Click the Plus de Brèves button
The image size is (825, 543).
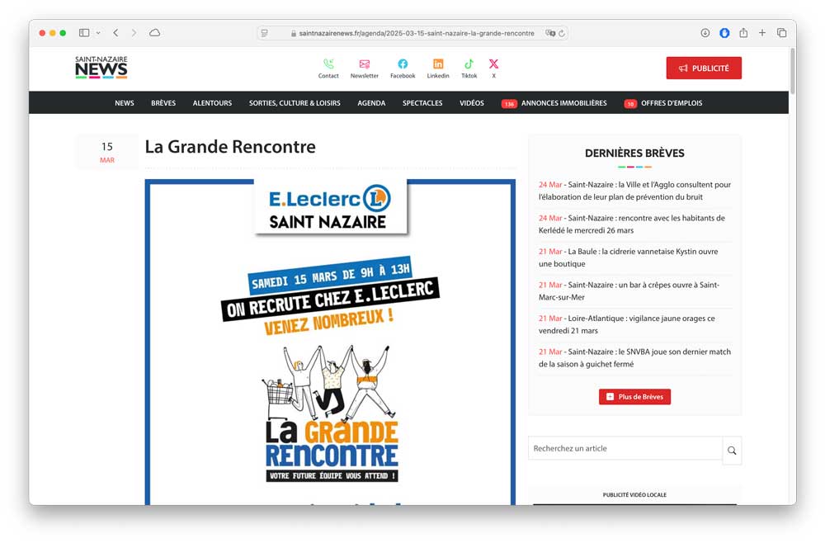point(634,397)
